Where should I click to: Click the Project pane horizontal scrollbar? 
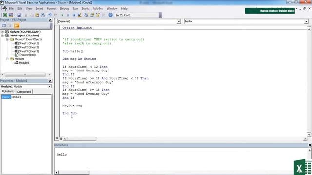click(26, 74)
